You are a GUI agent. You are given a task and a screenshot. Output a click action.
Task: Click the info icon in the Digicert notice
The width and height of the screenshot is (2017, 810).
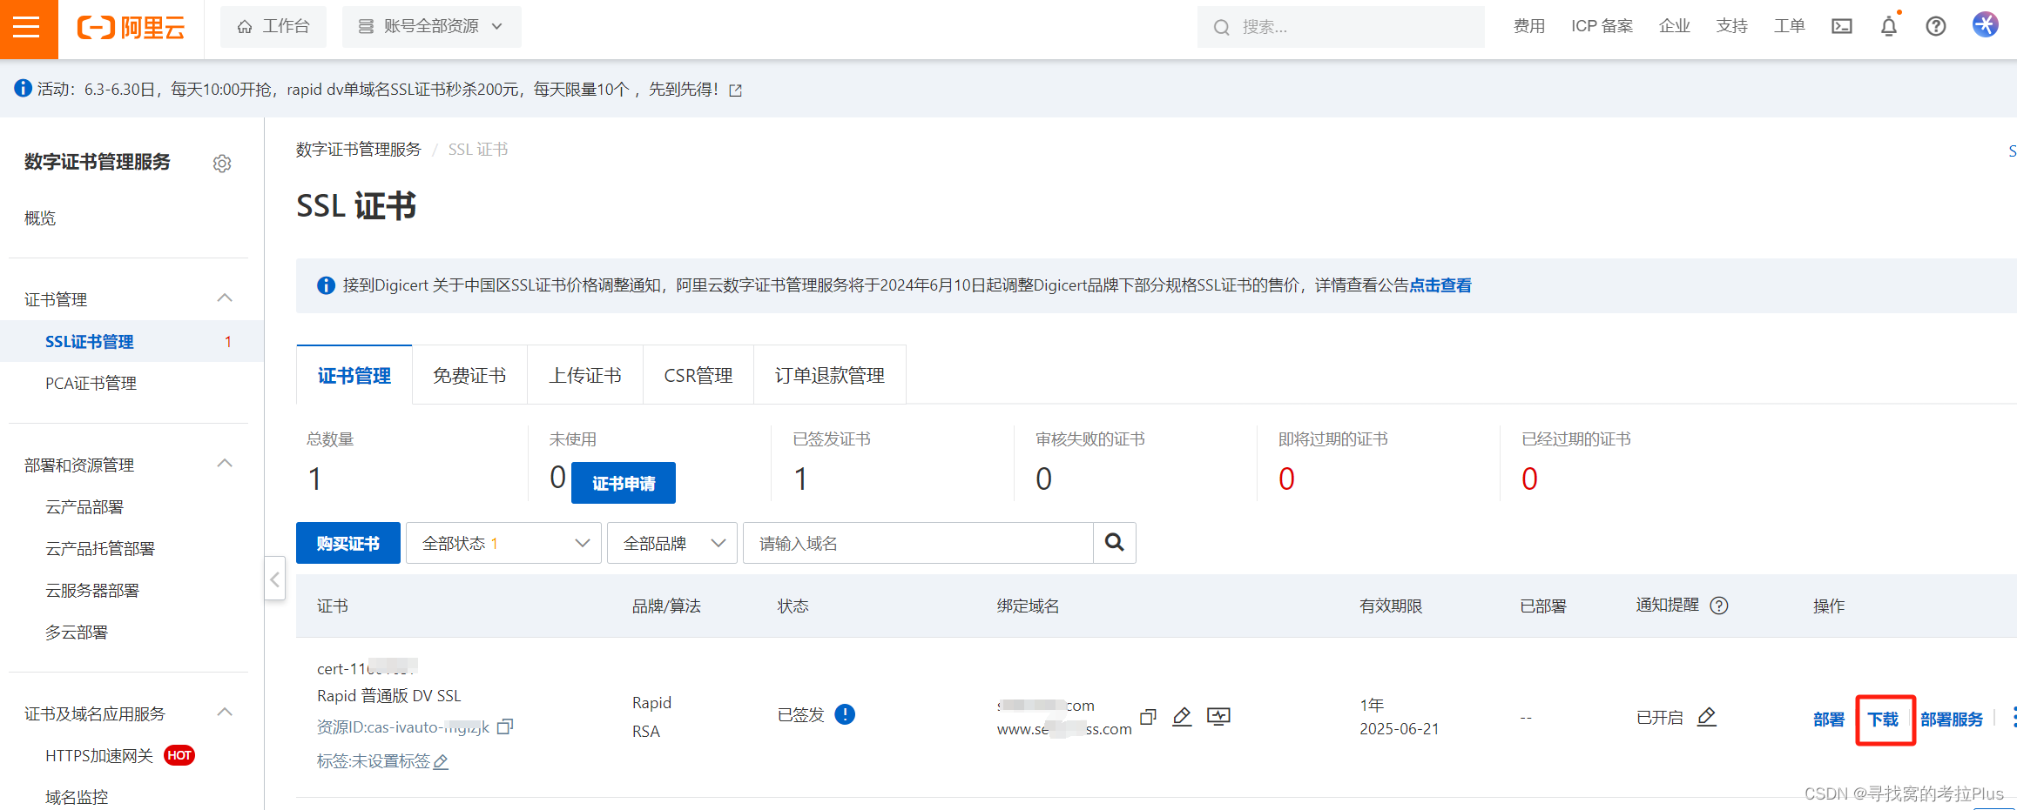tap(326, 285)
